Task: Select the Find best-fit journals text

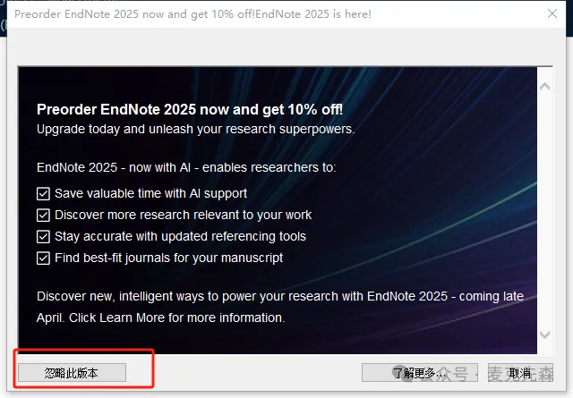Action: 169,258
